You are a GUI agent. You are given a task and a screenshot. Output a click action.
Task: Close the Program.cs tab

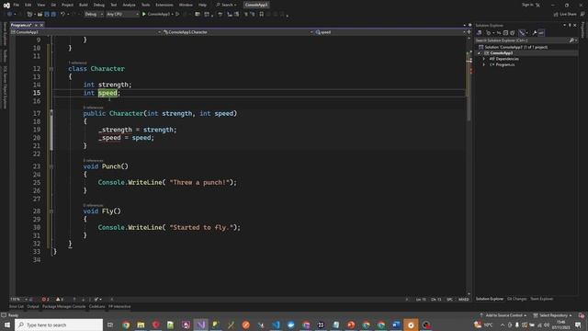41,25
